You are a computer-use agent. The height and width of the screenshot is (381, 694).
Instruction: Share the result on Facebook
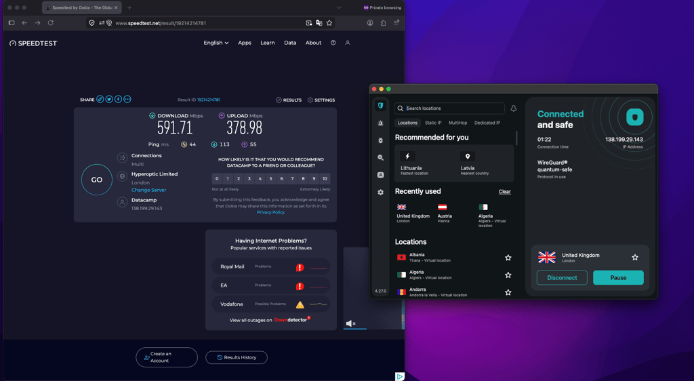click(x=118, y=100)
